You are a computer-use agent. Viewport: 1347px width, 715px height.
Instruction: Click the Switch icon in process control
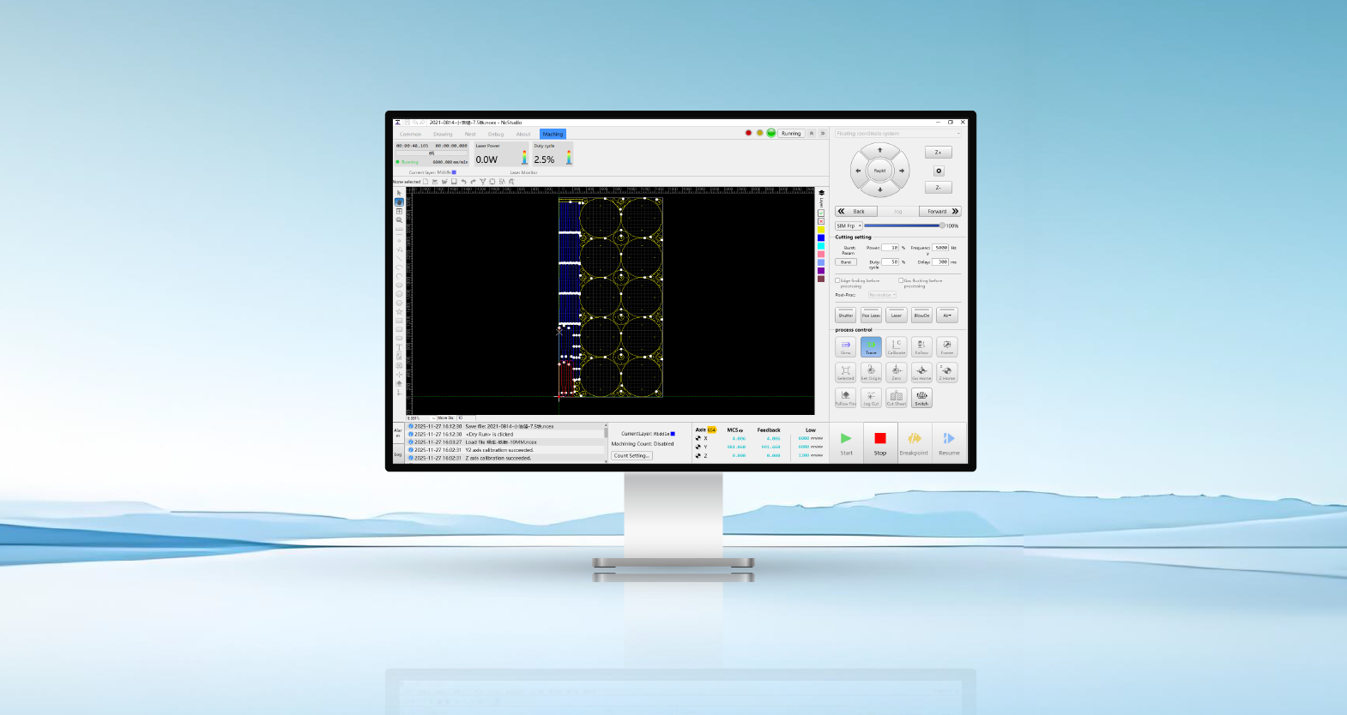click(x=921, y=398)
